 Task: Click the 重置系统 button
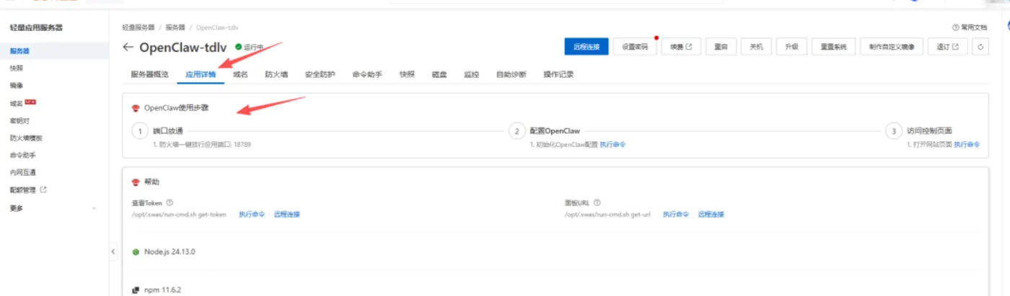pyautogui.click(x=833, y=47)
